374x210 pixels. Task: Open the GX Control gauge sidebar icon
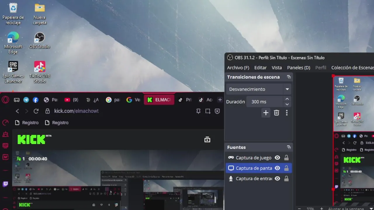[5, 123]
